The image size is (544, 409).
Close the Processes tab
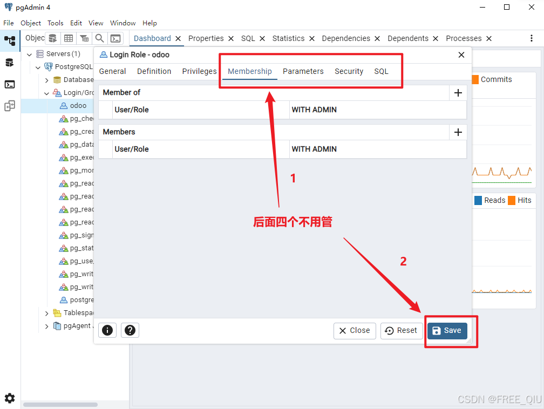tap(489, 38)
